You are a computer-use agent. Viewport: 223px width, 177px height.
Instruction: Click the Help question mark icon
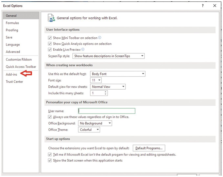coord(203,6)
